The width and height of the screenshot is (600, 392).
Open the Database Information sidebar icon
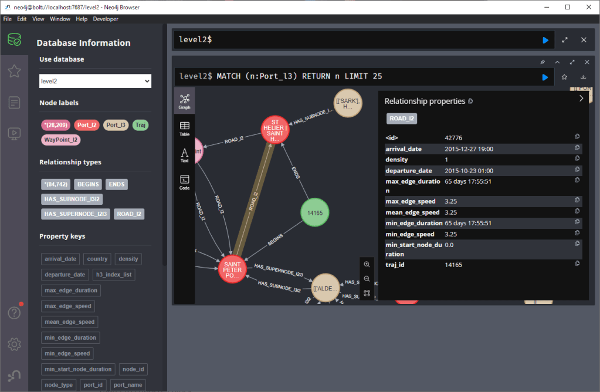point(14,40)
